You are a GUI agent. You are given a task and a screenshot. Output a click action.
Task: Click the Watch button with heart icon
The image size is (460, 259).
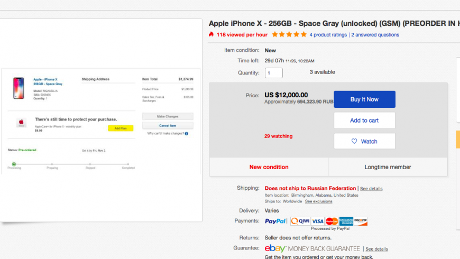click(x=364, y=141)
